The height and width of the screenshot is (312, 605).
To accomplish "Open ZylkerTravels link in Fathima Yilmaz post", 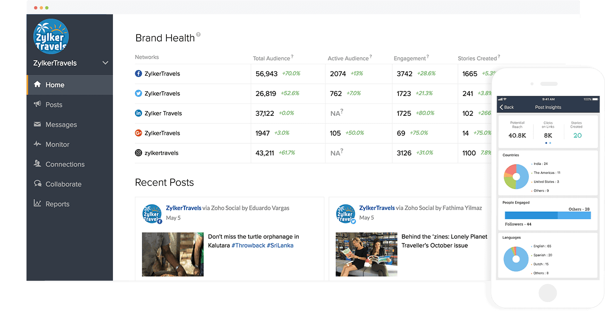I will click(377, 208).
